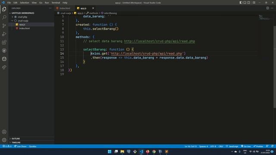276x155 pixels.
Task: Open status bar feedback icon
Action: pyautogui.click(x=267, y=146)
